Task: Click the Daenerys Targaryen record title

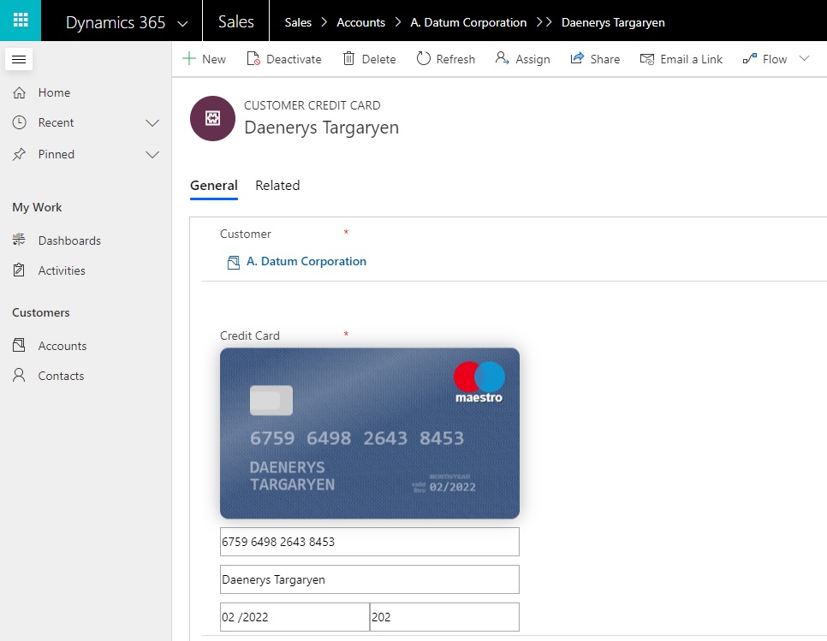Action: click(x=321, y=128)
